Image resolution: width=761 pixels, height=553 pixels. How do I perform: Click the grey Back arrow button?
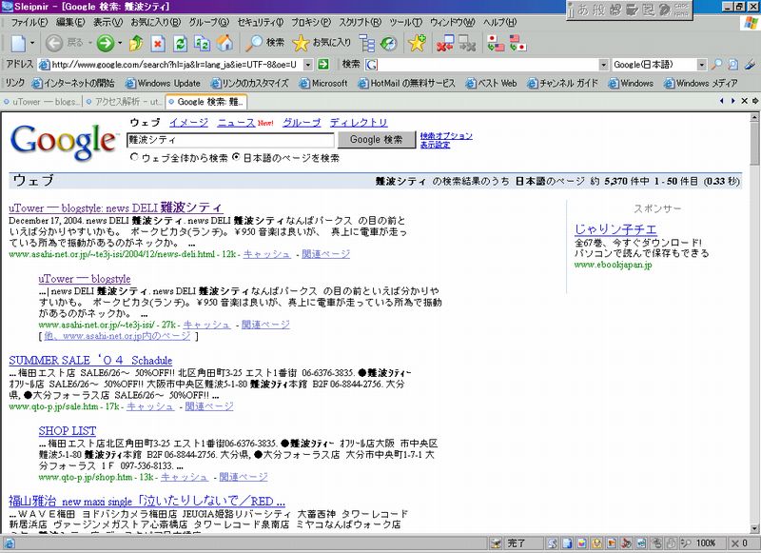pyautogui.click(x=54, y=44)
